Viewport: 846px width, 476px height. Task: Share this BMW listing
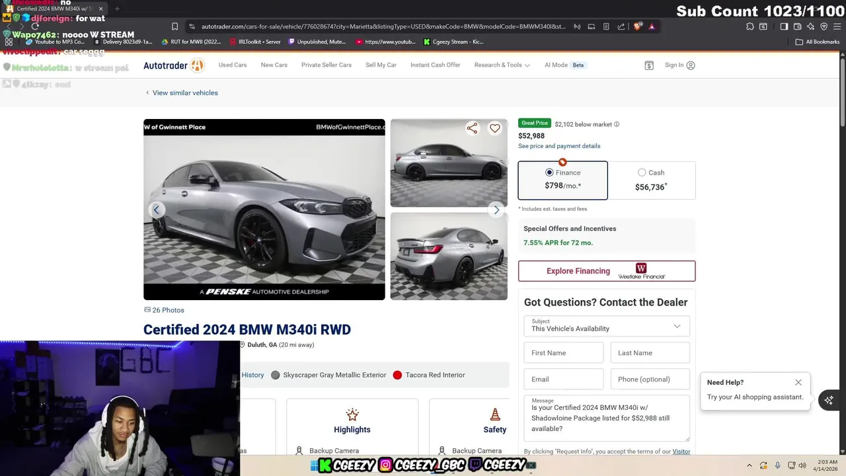[x=472, y=128]
